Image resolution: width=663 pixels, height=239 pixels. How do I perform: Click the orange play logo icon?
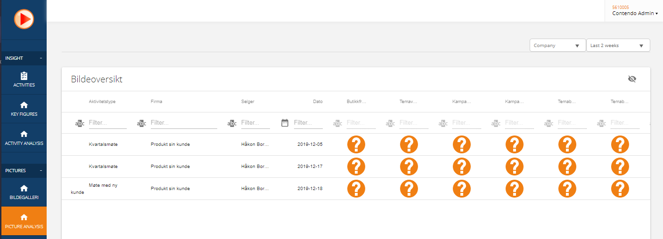[x=24, y=19]
